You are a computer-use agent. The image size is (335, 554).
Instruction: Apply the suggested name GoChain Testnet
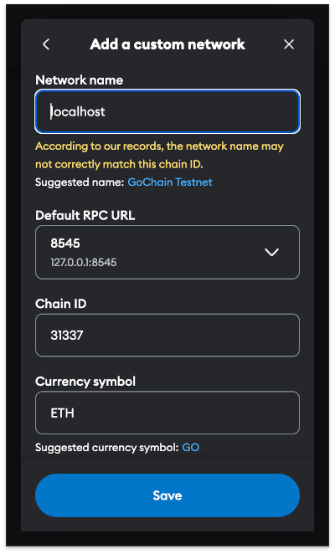[170, 182]
